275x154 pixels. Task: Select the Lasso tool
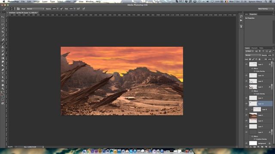(x=3, y=24)
